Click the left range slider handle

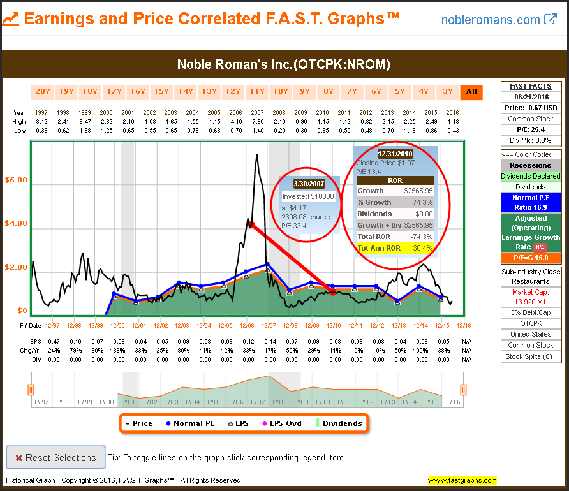click(x=30, y=389)
